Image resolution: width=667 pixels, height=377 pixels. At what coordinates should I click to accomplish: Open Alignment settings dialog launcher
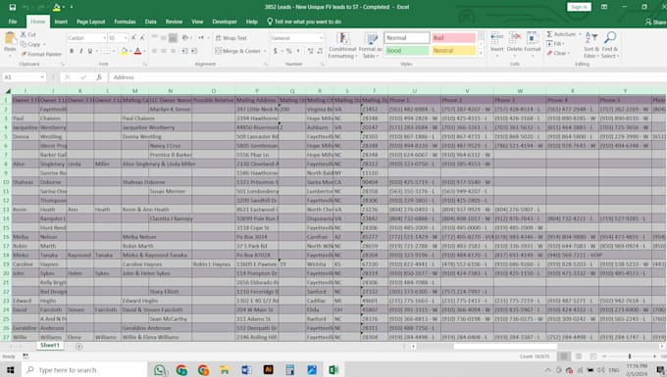(266, 64)
